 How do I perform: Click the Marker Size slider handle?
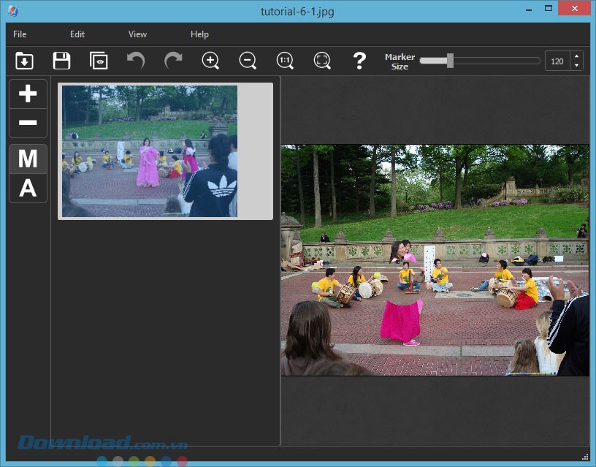[x=450, y=61]
